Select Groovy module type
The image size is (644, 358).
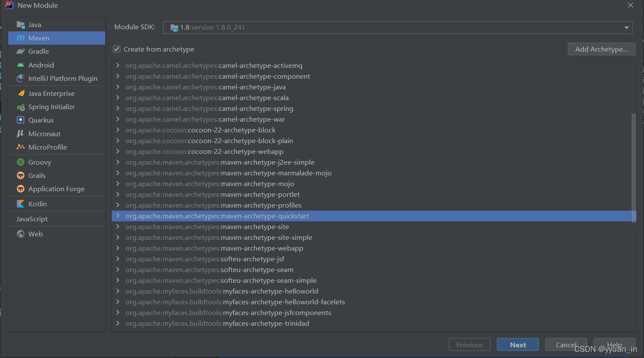pyautogui.click(x=57, y=162)
